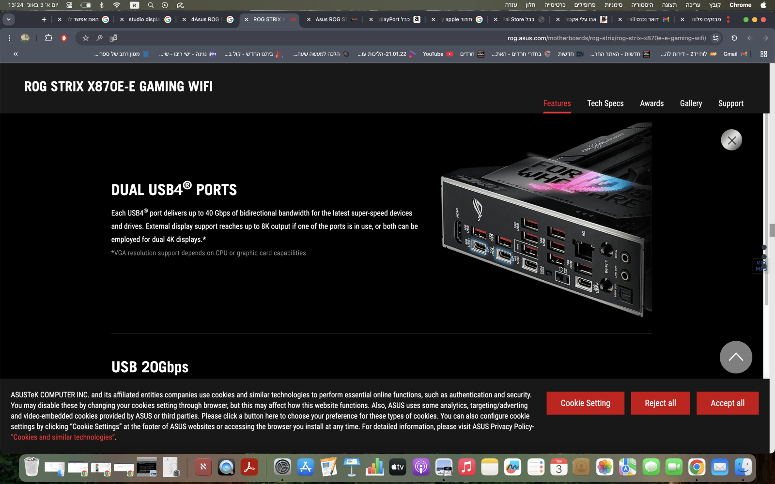Image resolution: width=775 pixels, height=484 pixels.
Task: Click the Cookie Setting button
Action: [586, 403]
